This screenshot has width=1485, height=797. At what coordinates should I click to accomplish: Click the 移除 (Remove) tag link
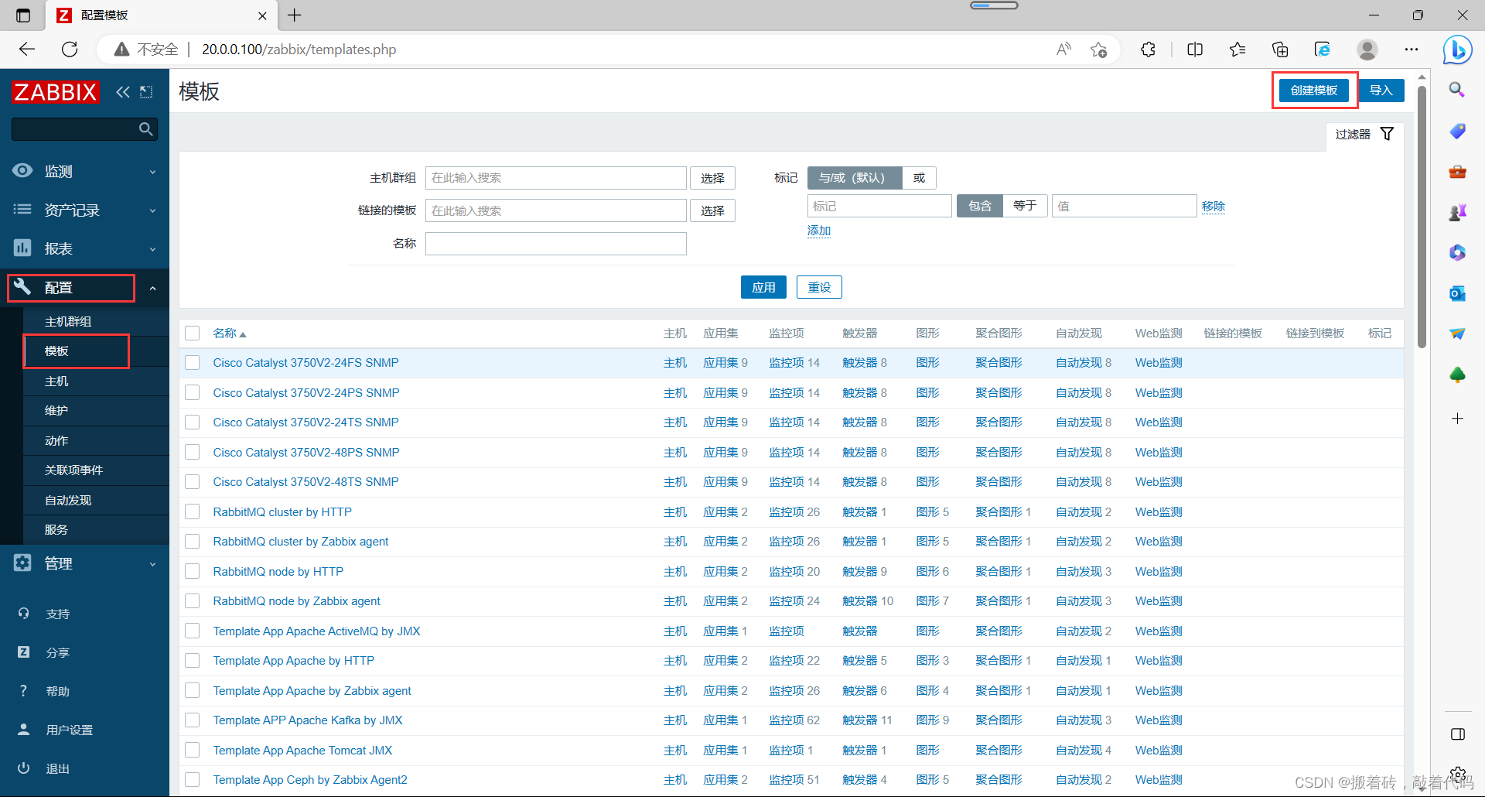(x=1214, y=206)
